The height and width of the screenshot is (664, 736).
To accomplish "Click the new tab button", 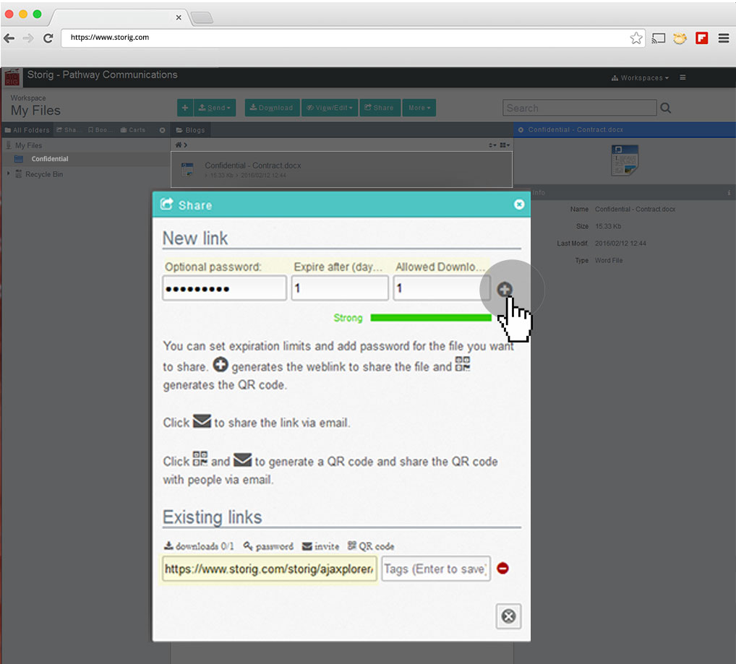I will [x=202, y=18].
